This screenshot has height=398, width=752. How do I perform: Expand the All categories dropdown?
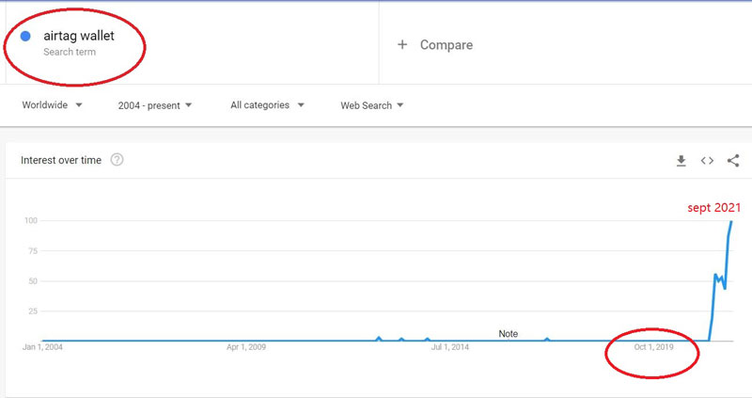pyautogui.click(x=267, y=105)
